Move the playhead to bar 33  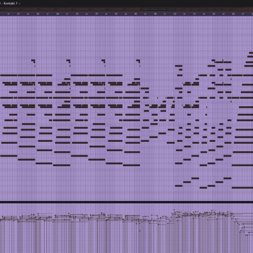pos(77,14)
